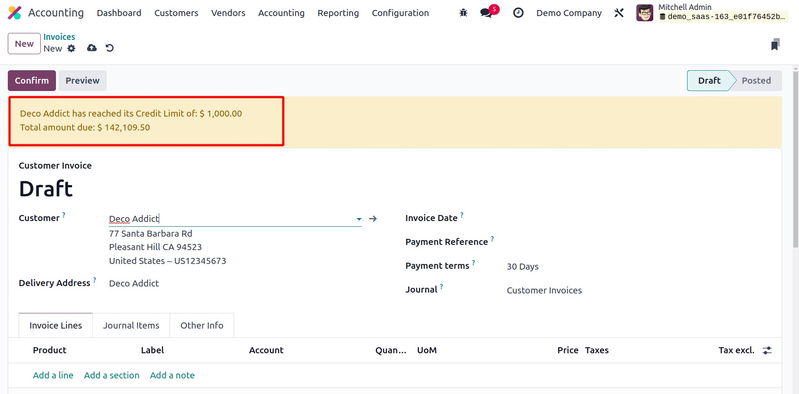
Task: Click the wrench tools icon
Action: 619,13
